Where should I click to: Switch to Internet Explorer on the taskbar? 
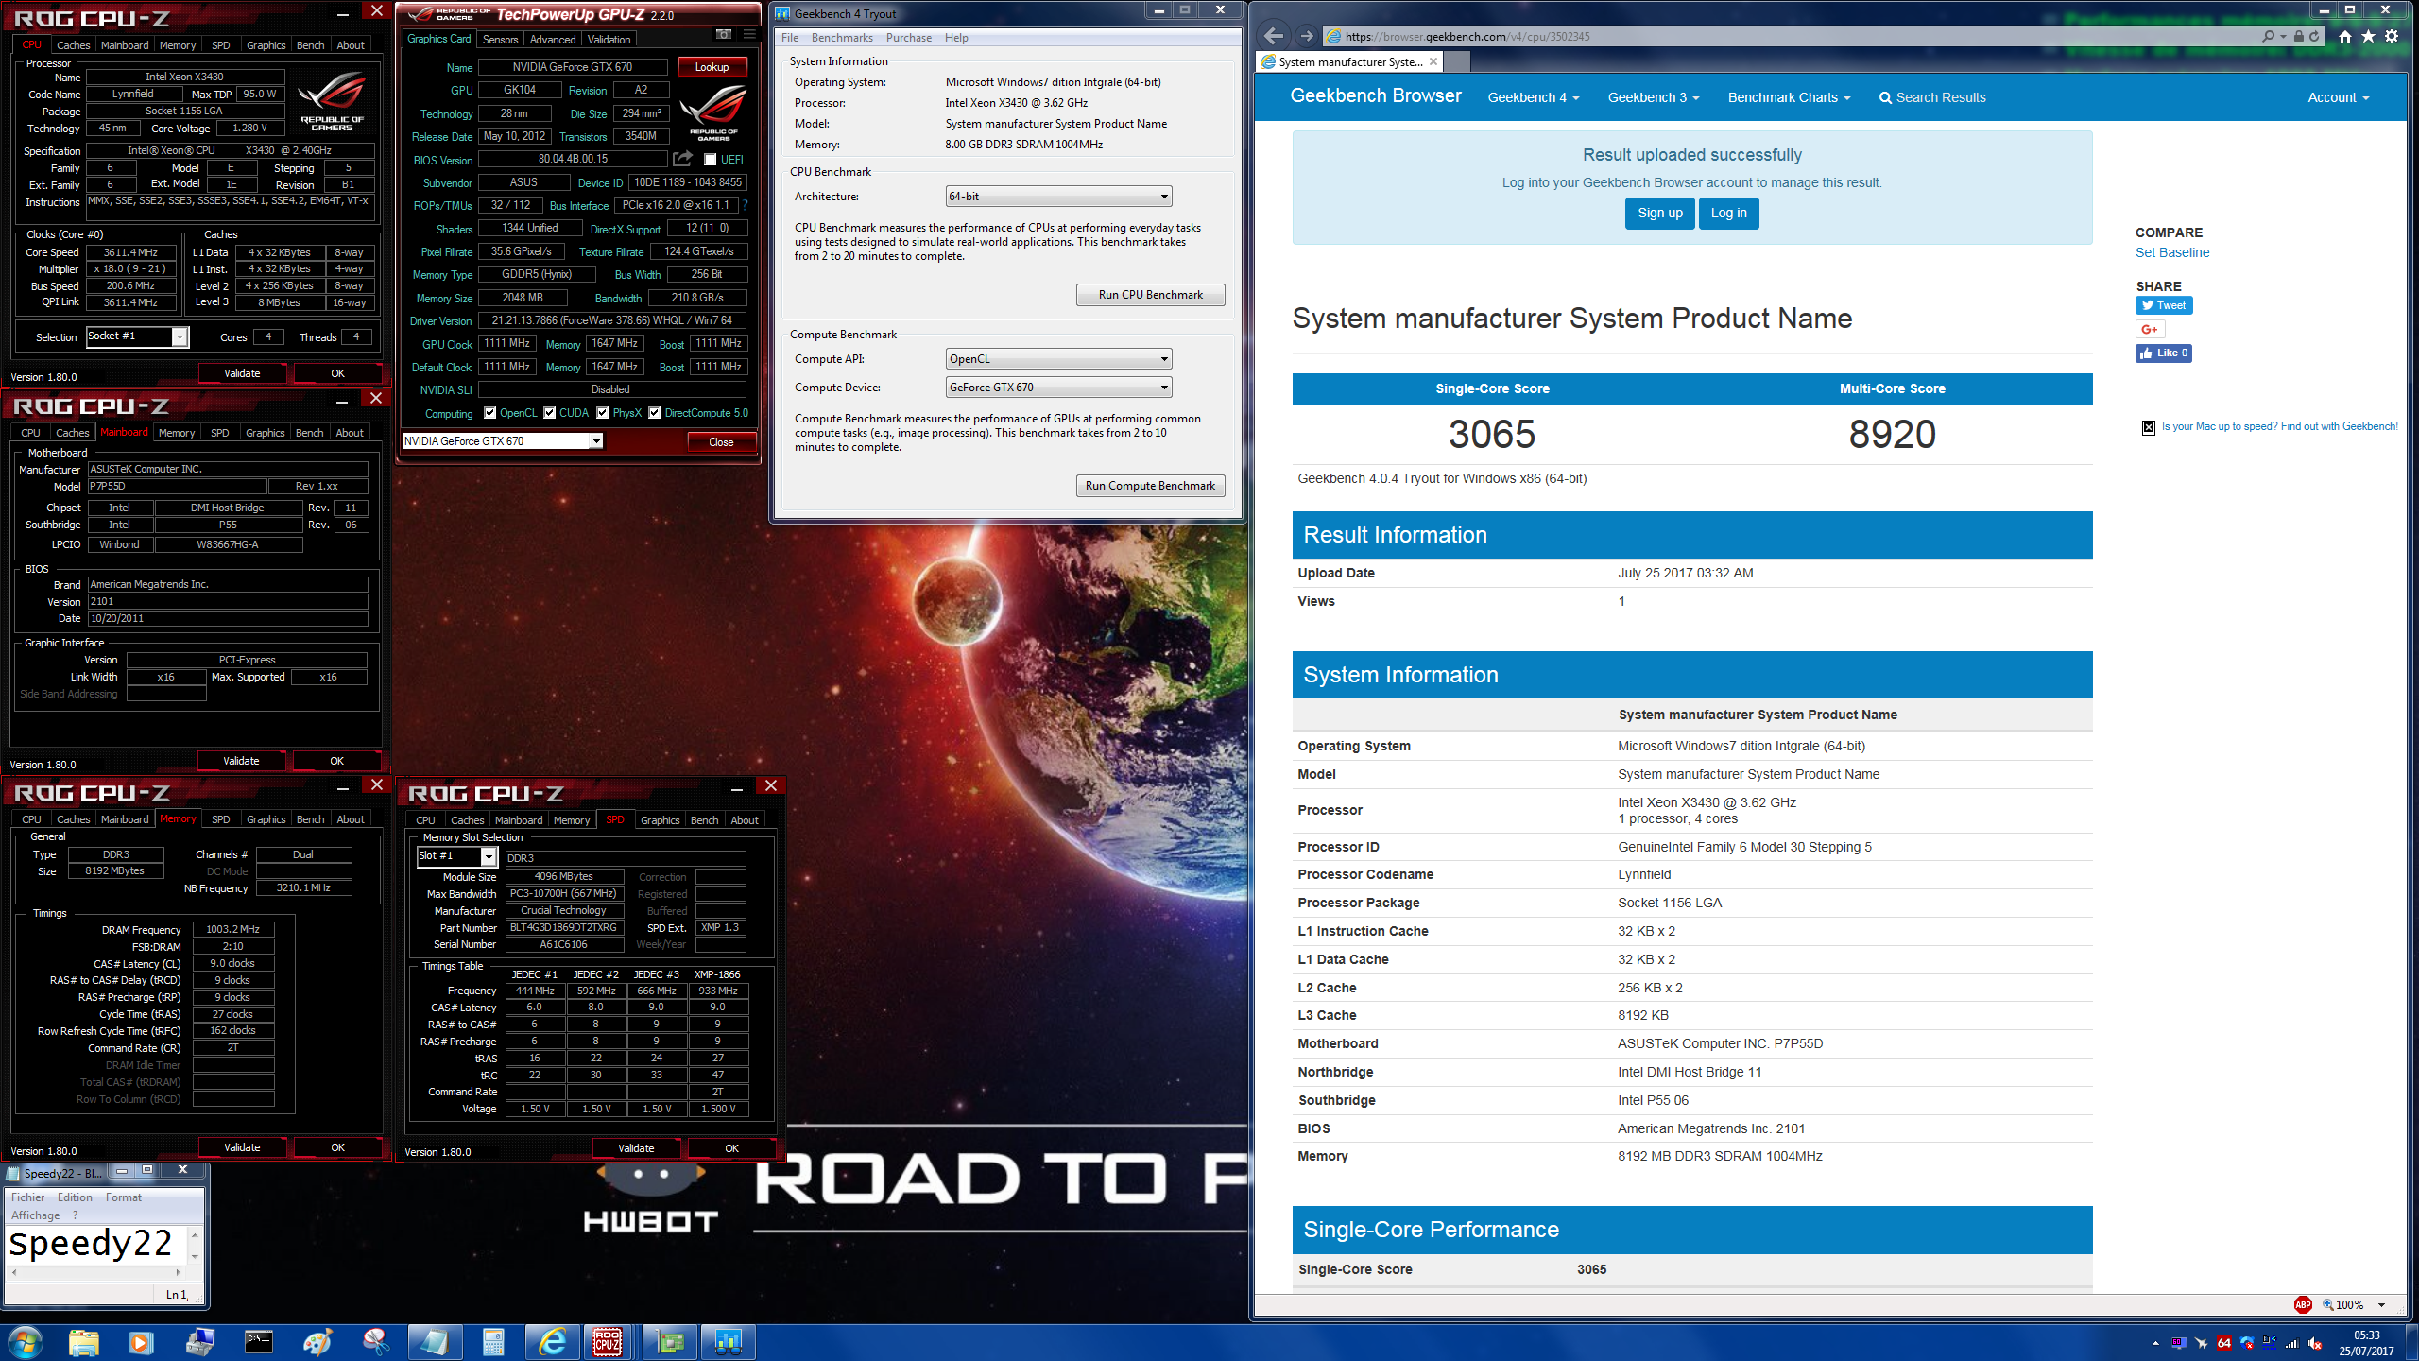point(552,1342)
